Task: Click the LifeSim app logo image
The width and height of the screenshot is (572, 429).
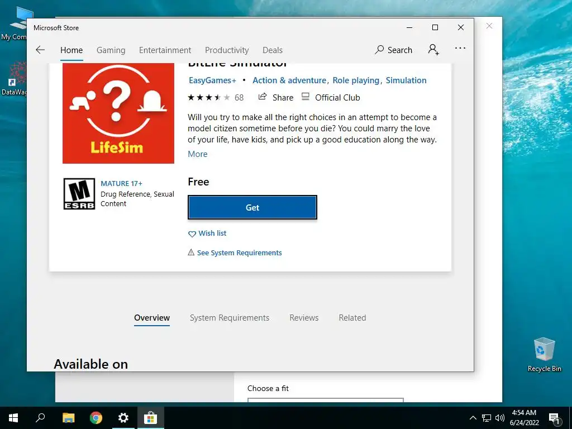Action: 118,113
